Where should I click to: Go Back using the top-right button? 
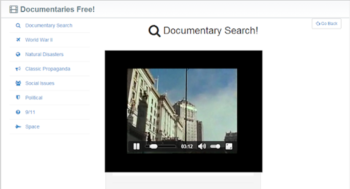point(326,24)
